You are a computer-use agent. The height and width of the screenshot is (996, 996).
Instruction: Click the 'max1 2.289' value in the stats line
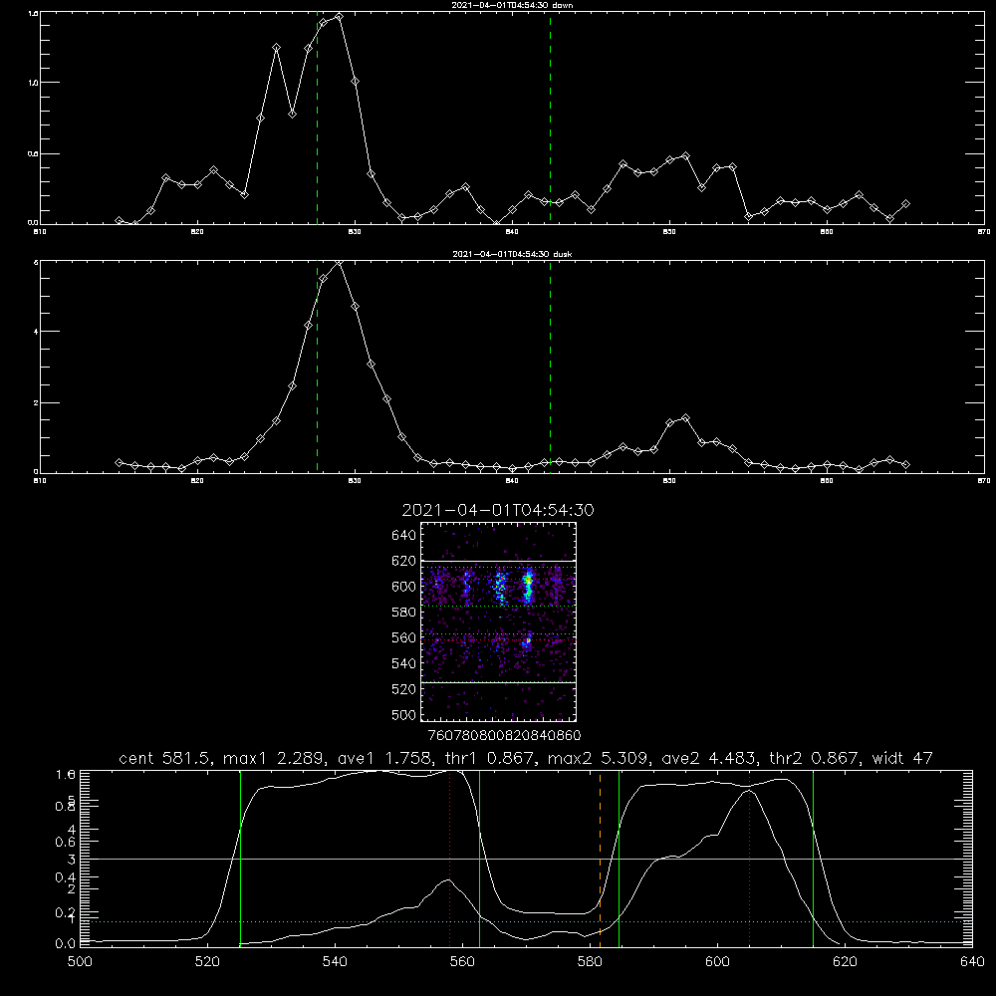(x=275, y=758)
